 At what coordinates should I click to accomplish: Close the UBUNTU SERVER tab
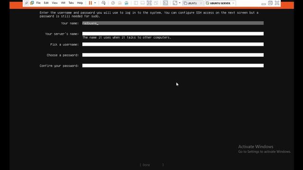pyautogui.click(x=233, y=3)
